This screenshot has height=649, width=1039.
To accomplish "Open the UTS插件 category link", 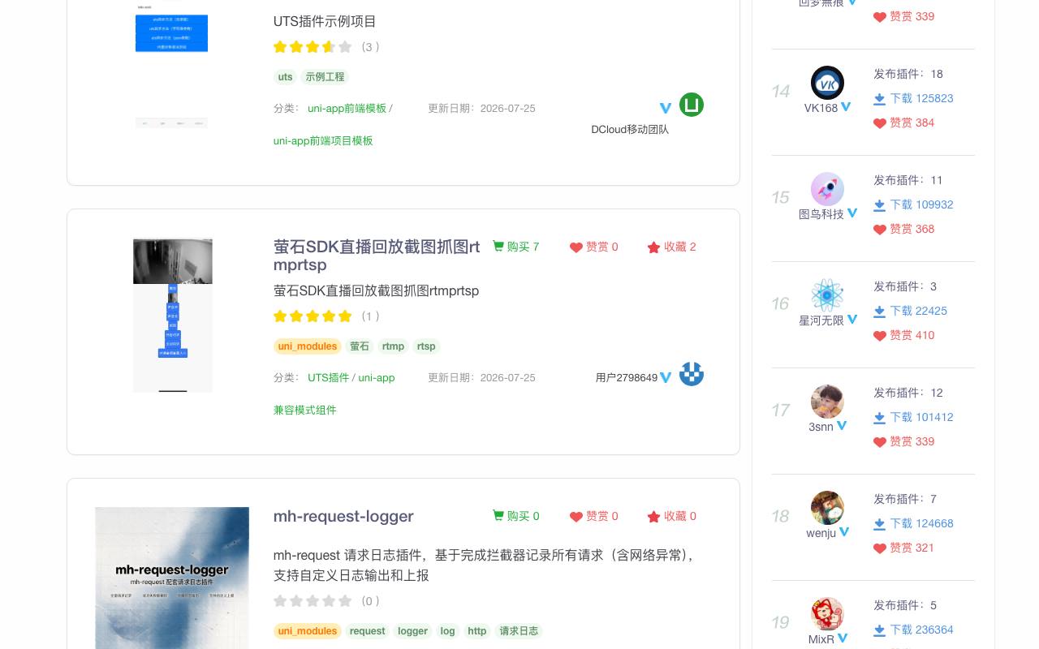I will coord(328,377).
